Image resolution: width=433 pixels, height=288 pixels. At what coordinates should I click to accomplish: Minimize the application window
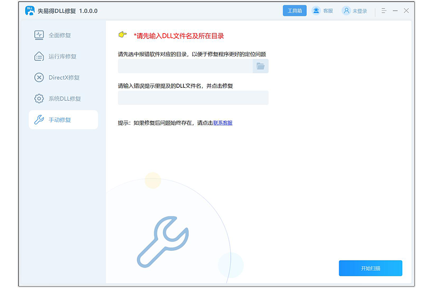click(x=395, y=10)
